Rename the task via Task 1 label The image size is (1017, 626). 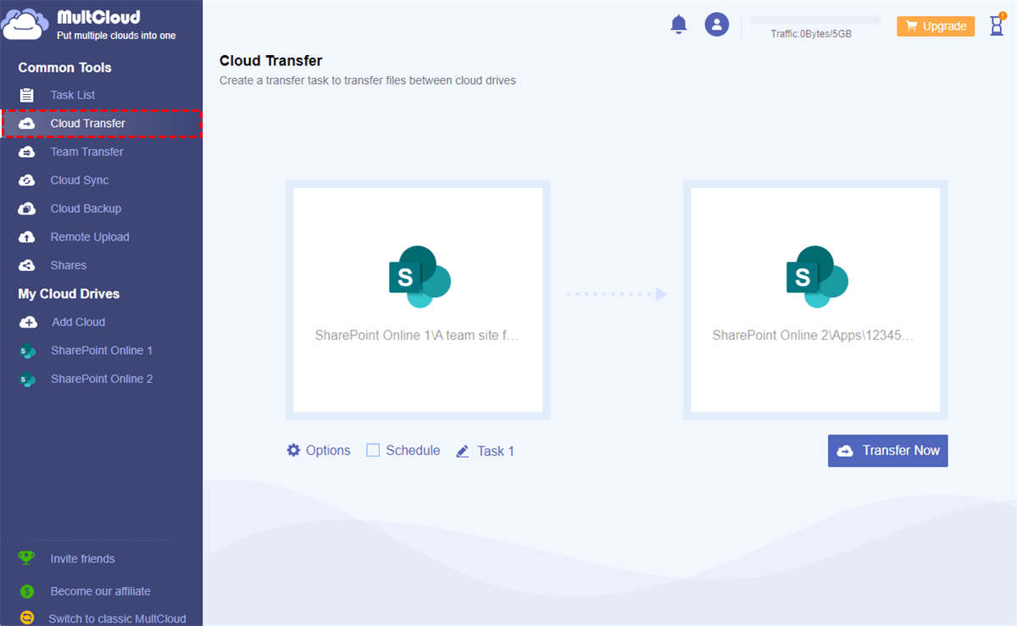point(496,451)
